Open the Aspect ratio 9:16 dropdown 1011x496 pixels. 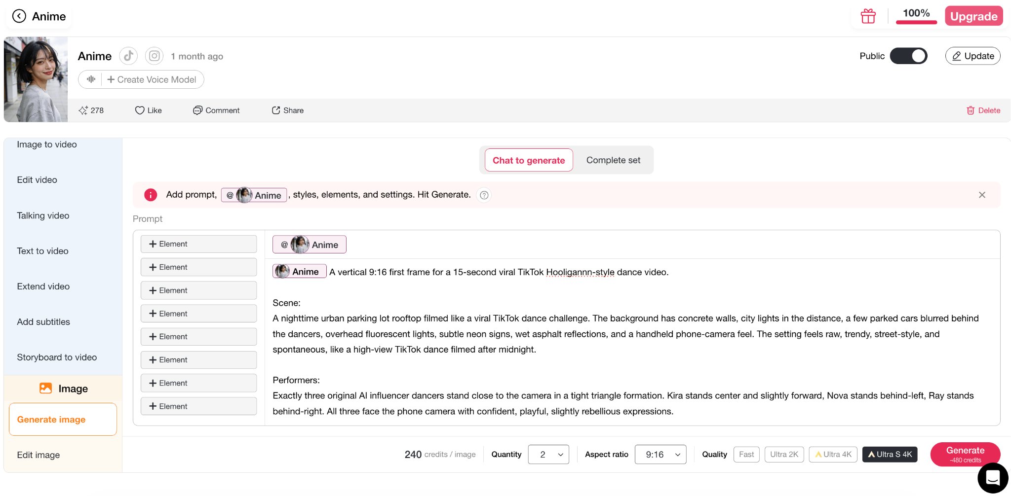(661, 455)
